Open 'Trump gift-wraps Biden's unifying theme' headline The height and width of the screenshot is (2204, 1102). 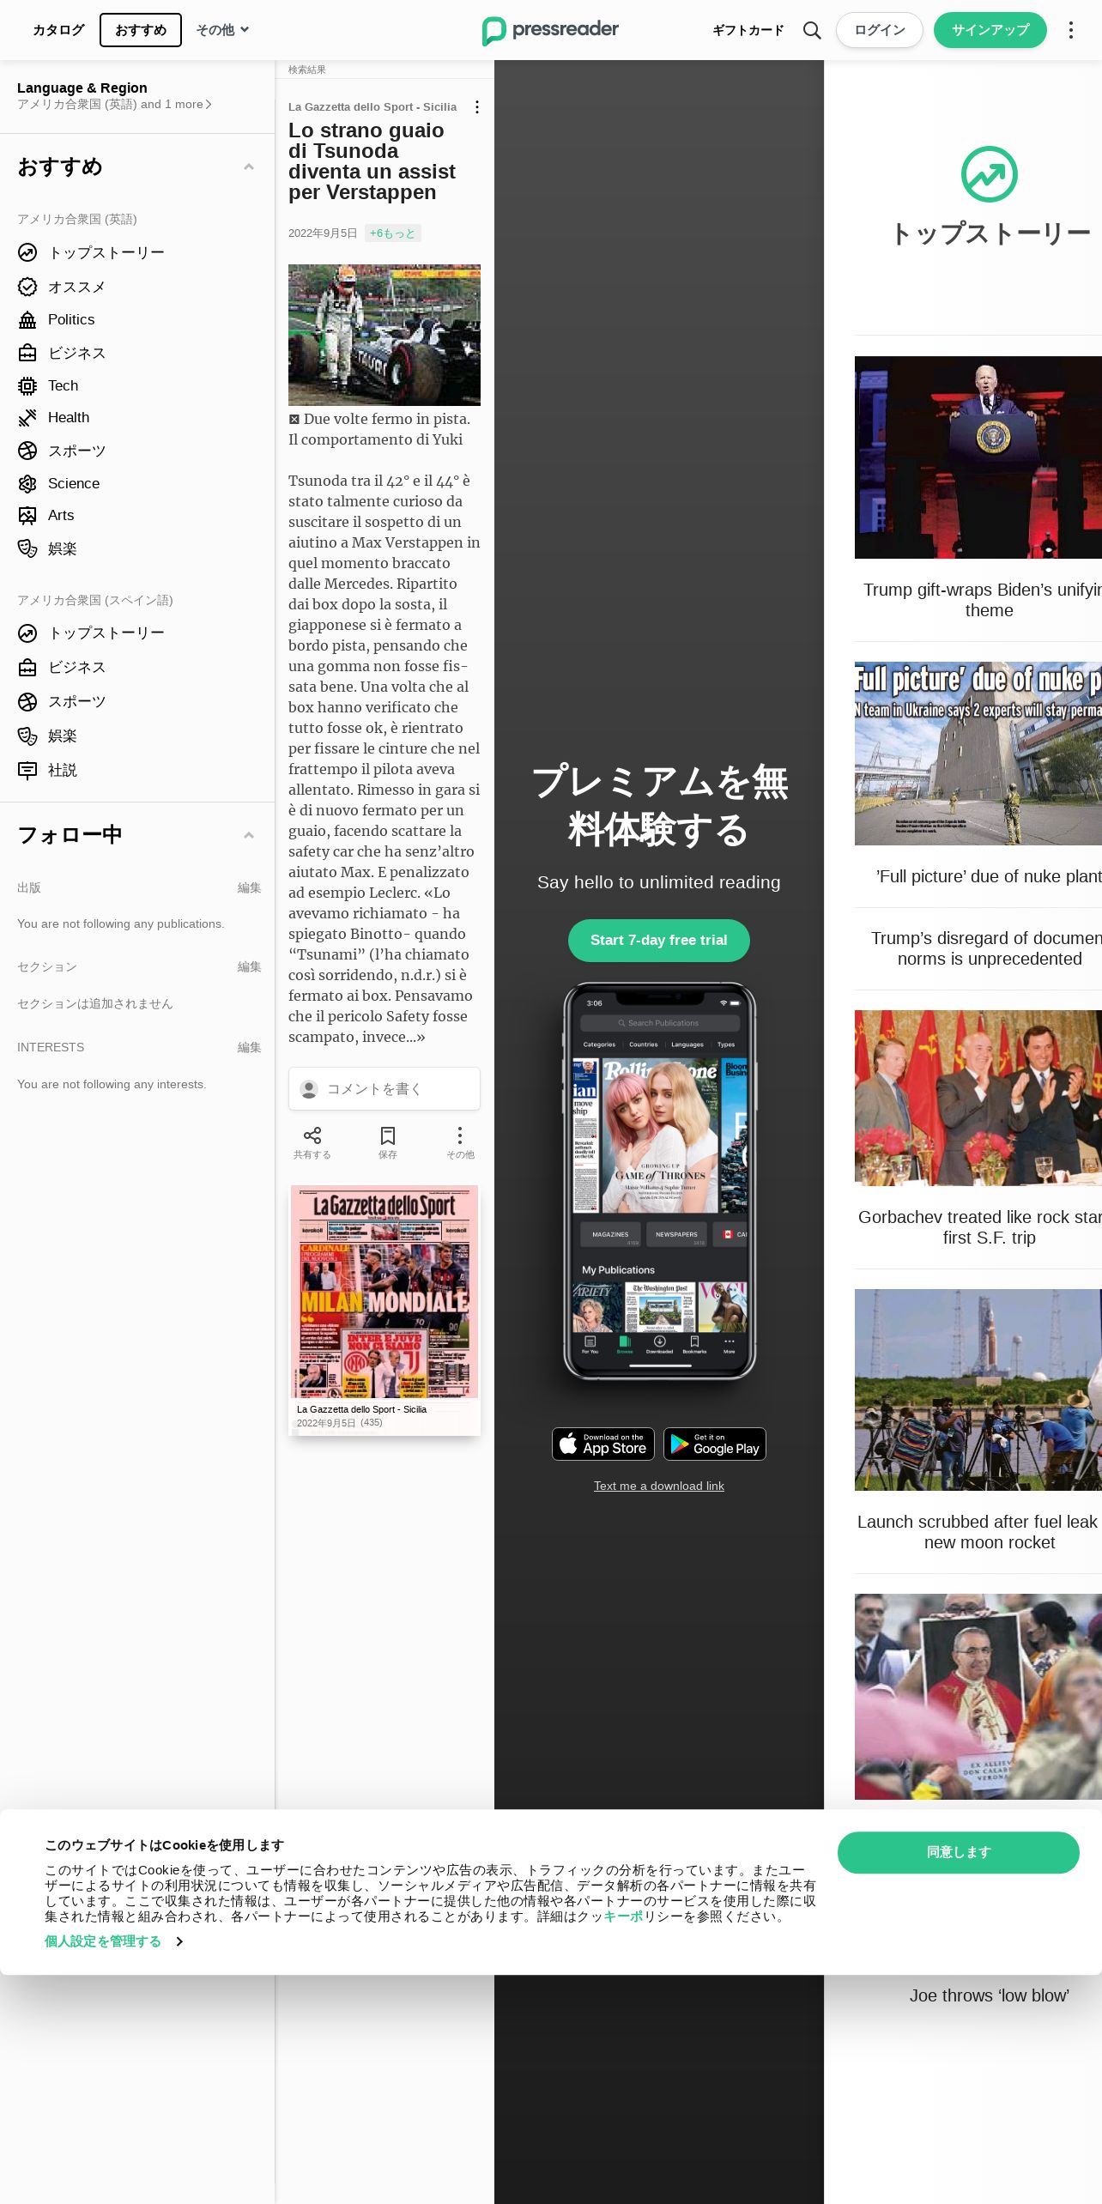pos(983,600)
